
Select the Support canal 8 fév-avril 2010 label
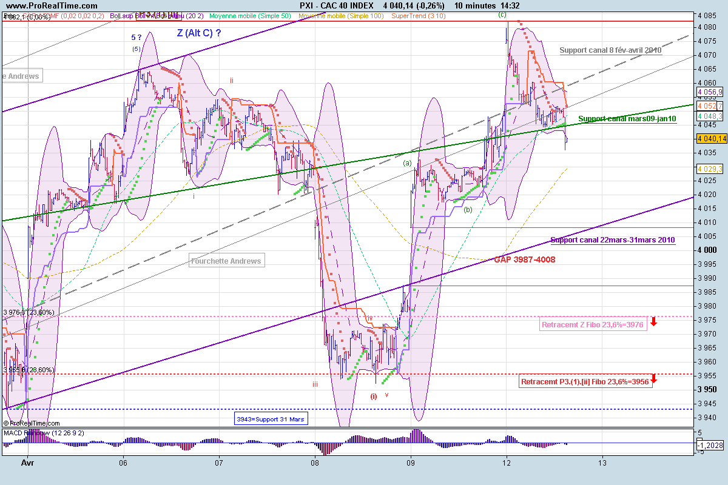[610, 50]
